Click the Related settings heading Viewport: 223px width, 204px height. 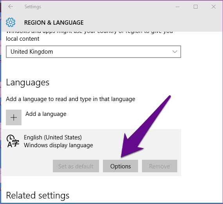pos(38,195)
